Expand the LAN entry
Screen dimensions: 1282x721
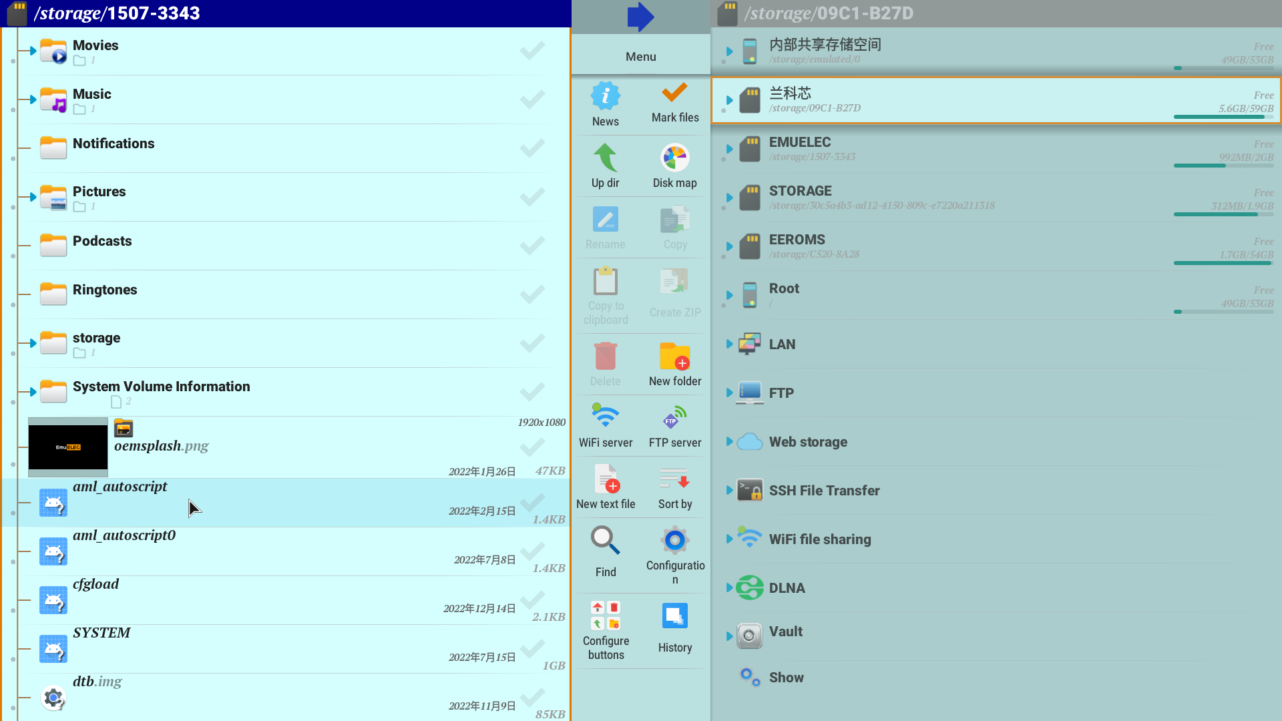pyautogui.click(x=729, y=344)
